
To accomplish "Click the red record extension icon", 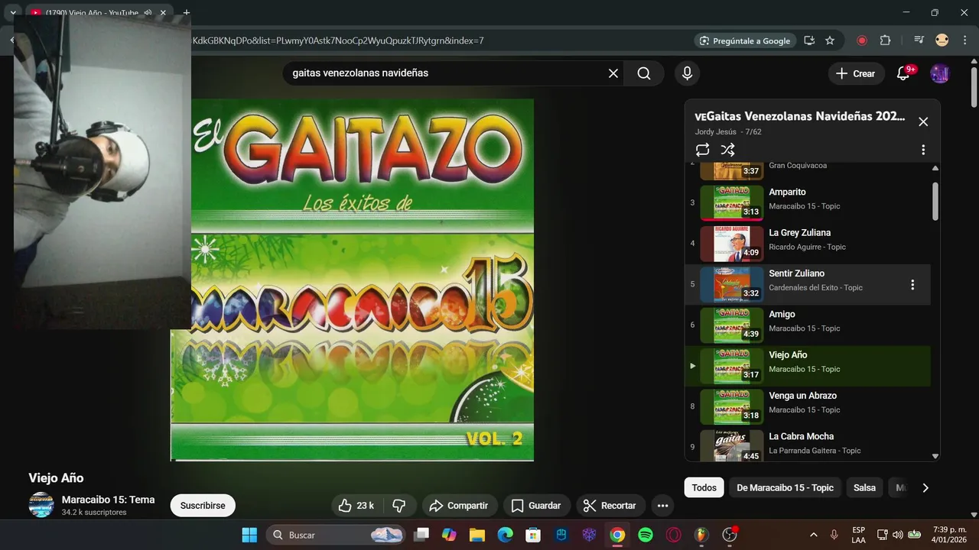I will (862, 40).
